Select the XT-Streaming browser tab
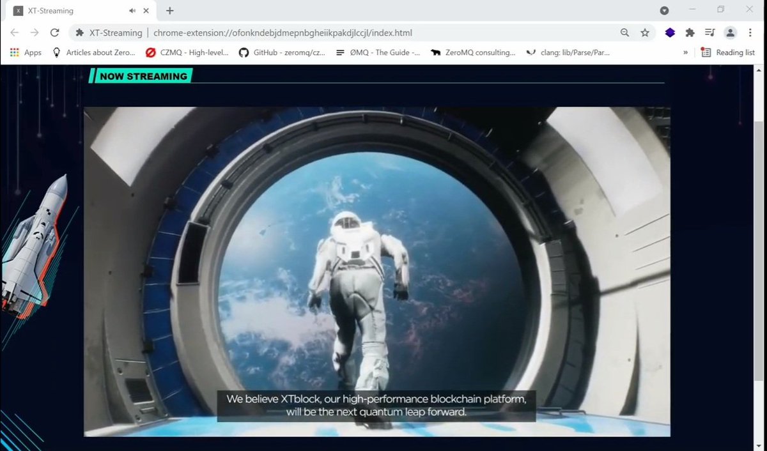The image size is (767, 451). (82, 11)
